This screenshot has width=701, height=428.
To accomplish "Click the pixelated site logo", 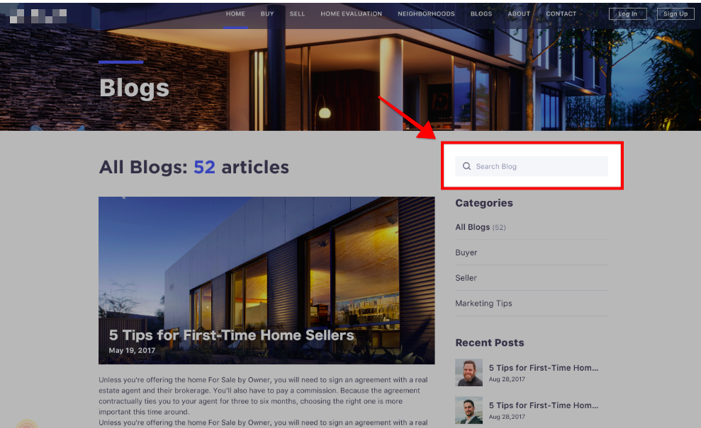I will [38, 16].
